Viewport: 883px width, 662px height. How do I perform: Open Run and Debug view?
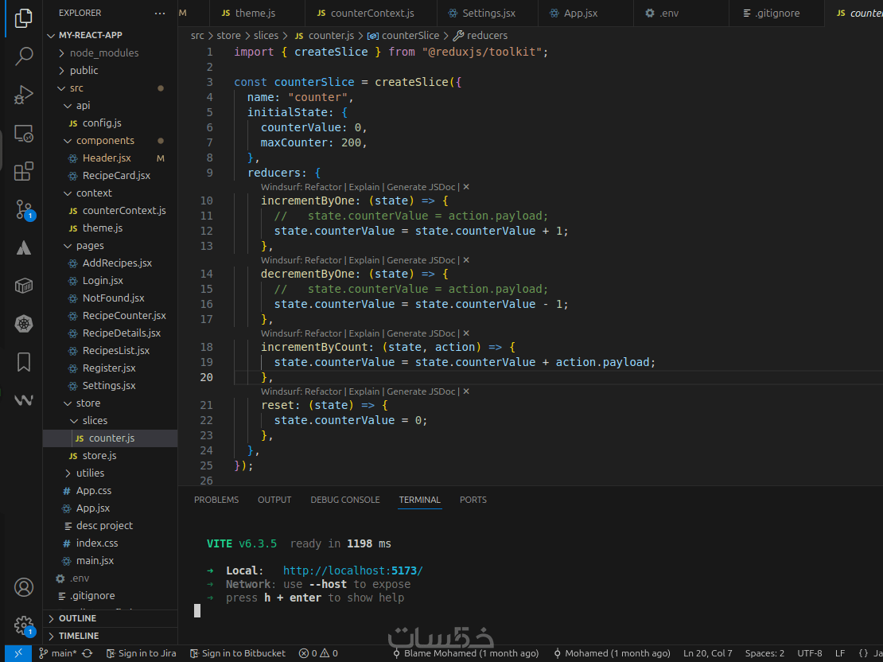tap(24, 95)
